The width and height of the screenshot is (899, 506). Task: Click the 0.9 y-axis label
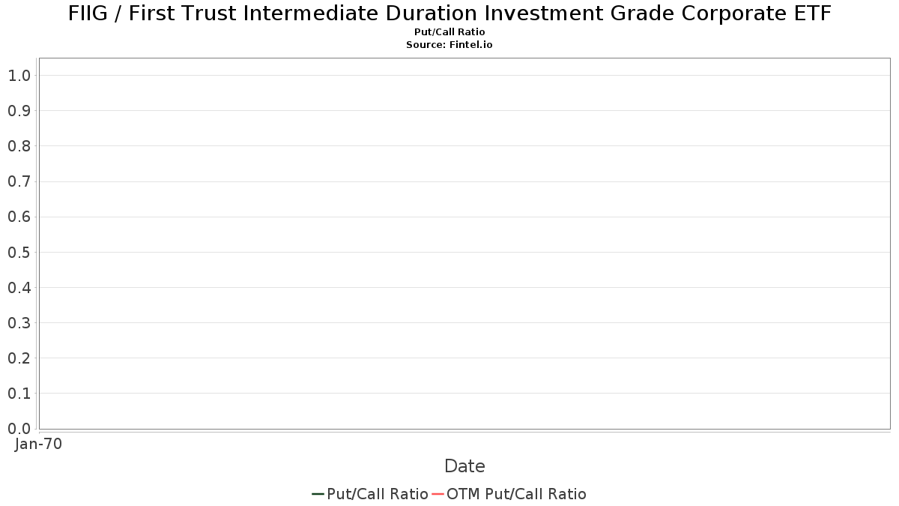[19, 110]
